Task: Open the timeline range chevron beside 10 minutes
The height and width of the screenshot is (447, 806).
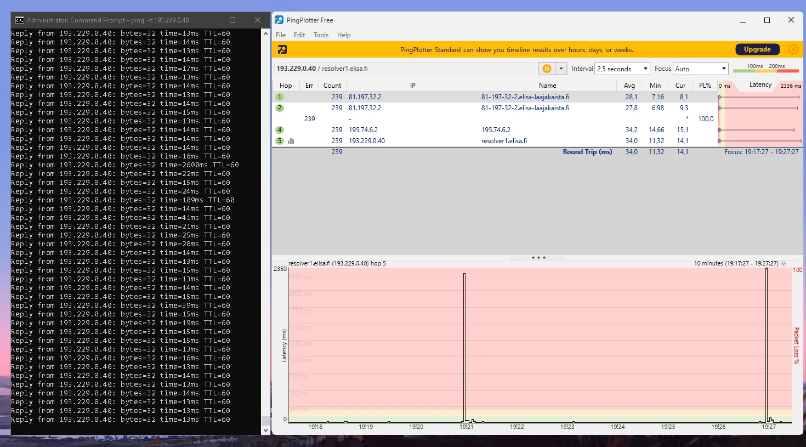Action: (x=784, y=264)
